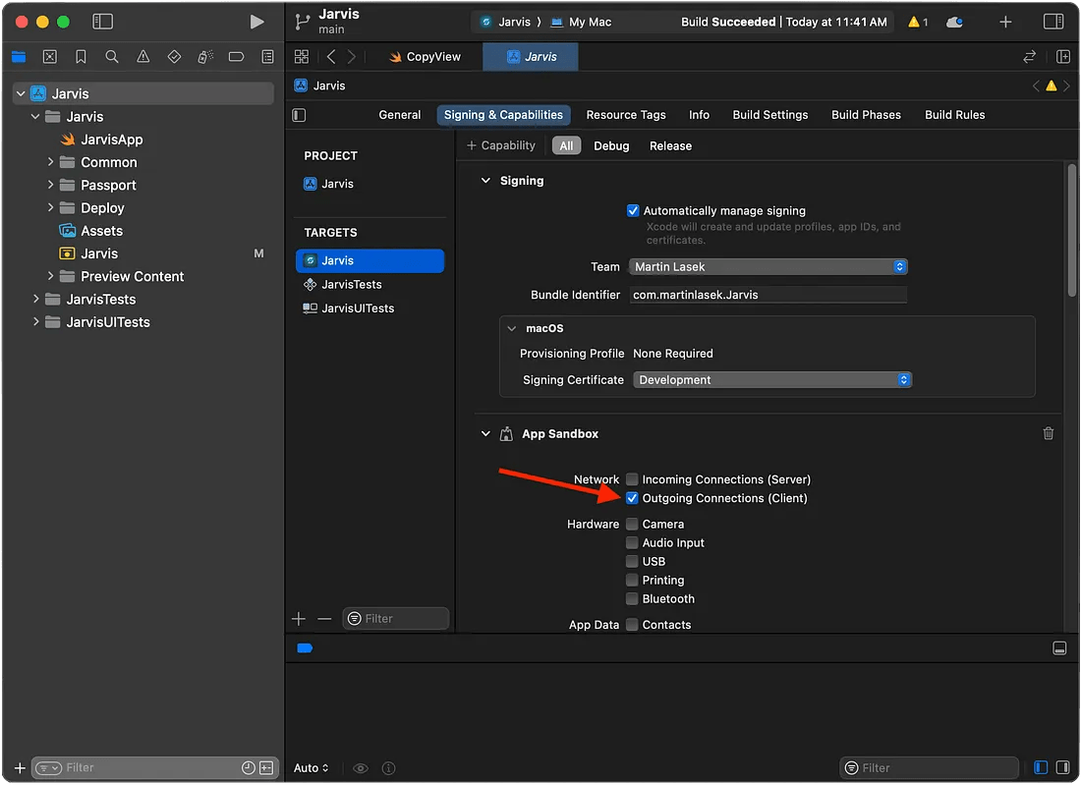Go forward with the right chevron
1081x785 pixels.
coord(352,57)
